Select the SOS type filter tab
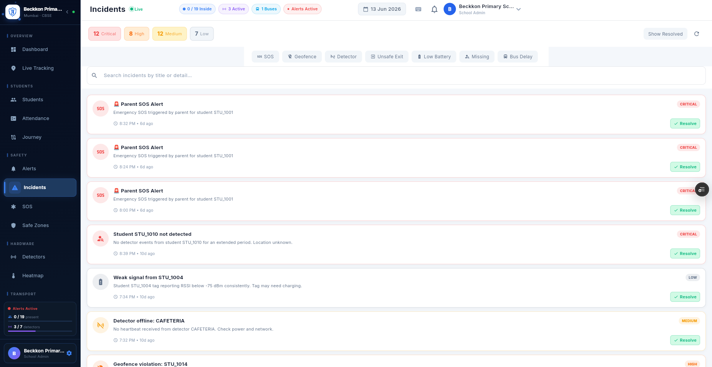Screen dimensions: 712x367 click(265, 57)
